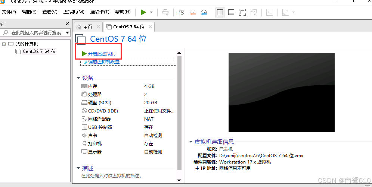Click the CD/DVD (IDE) device row
This screenshot has height=187, width=372.
tap(128, 111)
